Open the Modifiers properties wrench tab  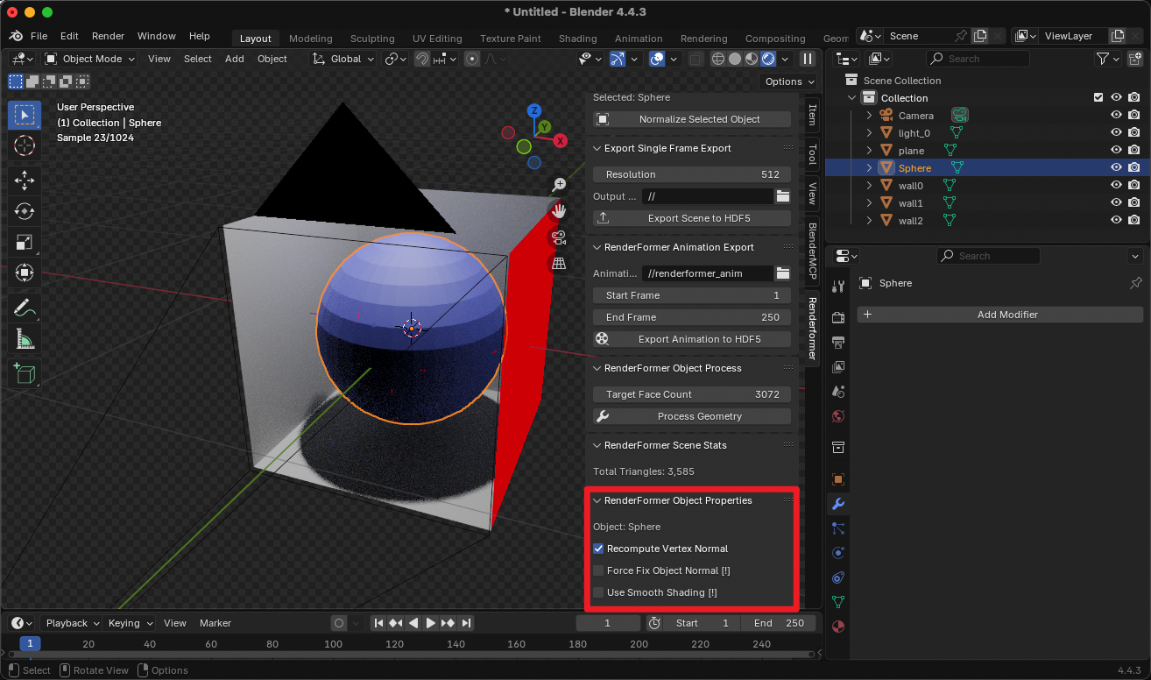(838, 504)
